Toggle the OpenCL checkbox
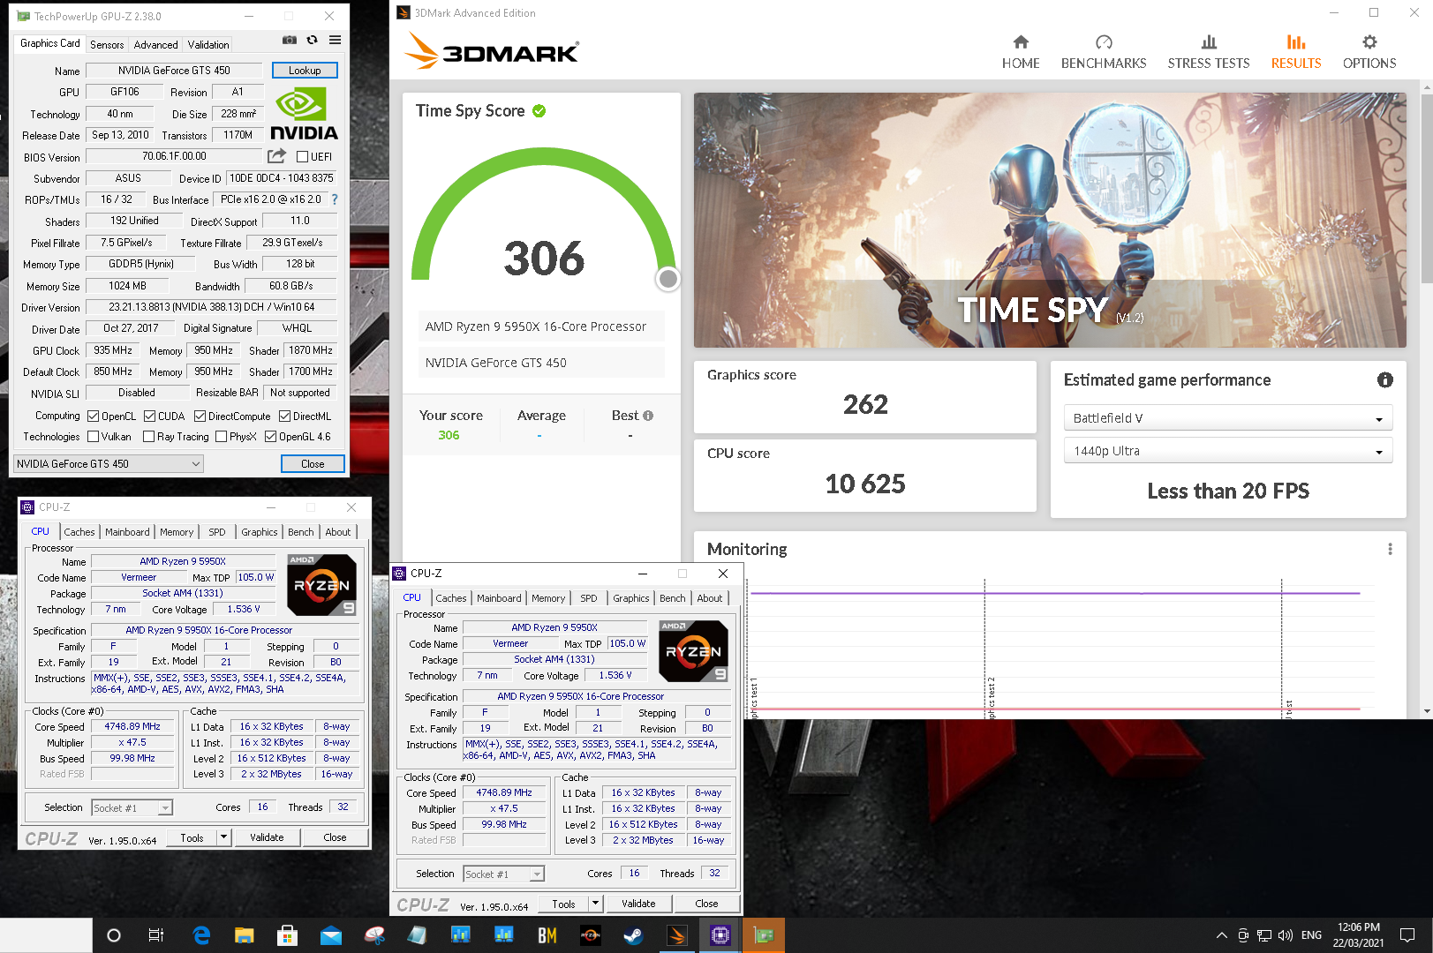 (x=93, y=416)
